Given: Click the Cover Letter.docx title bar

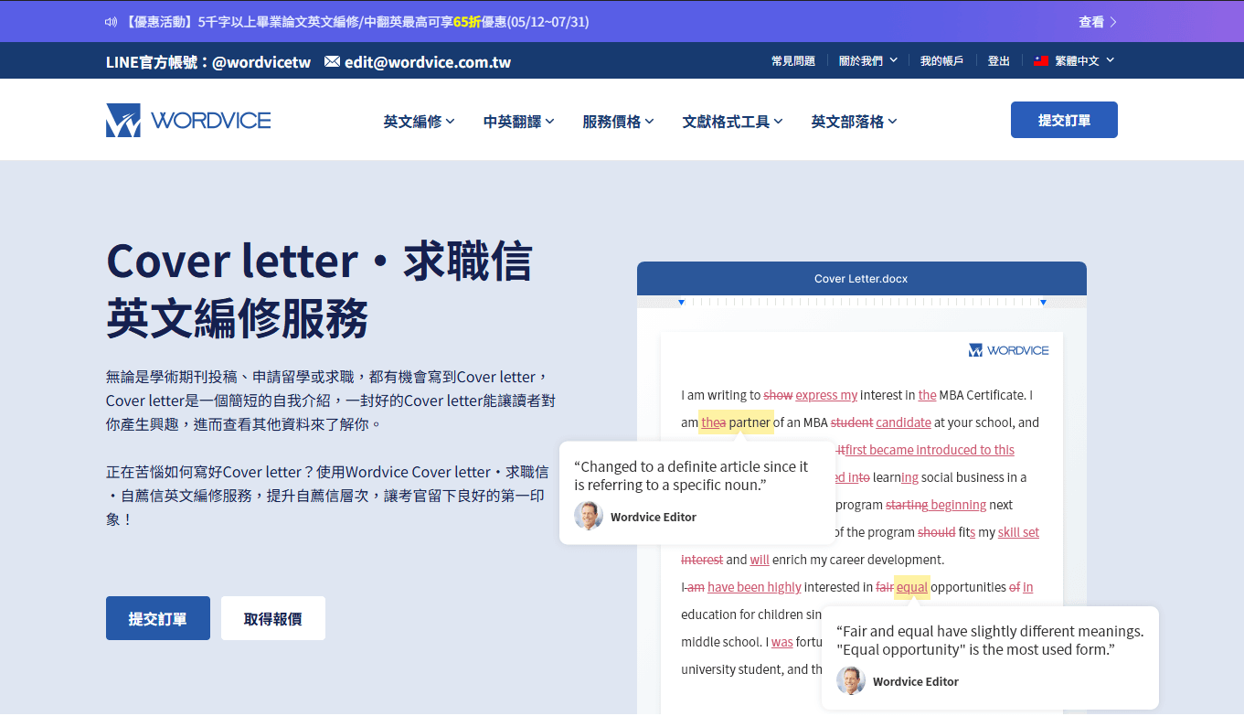Looking at the screenshot, I should (860, 278).
